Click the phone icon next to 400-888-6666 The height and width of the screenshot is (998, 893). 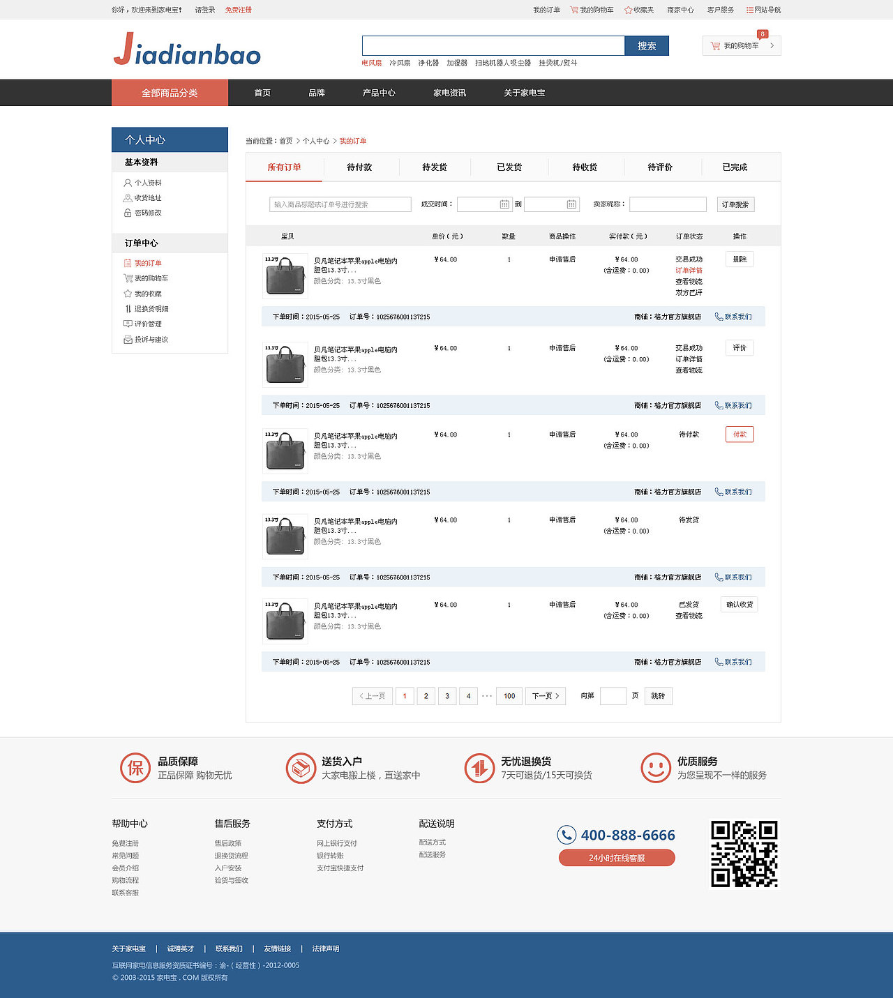point(566,835)
